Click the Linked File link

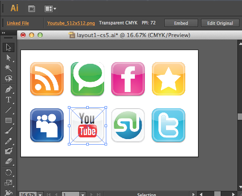[x=18, y=23]
